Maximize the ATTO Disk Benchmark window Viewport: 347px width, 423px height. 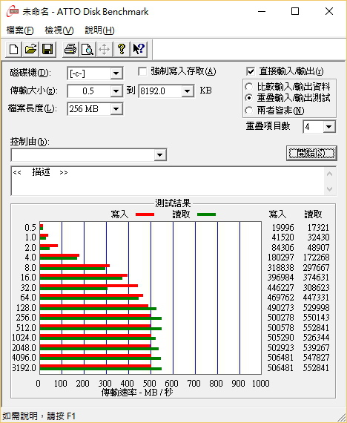click(295, 12)
